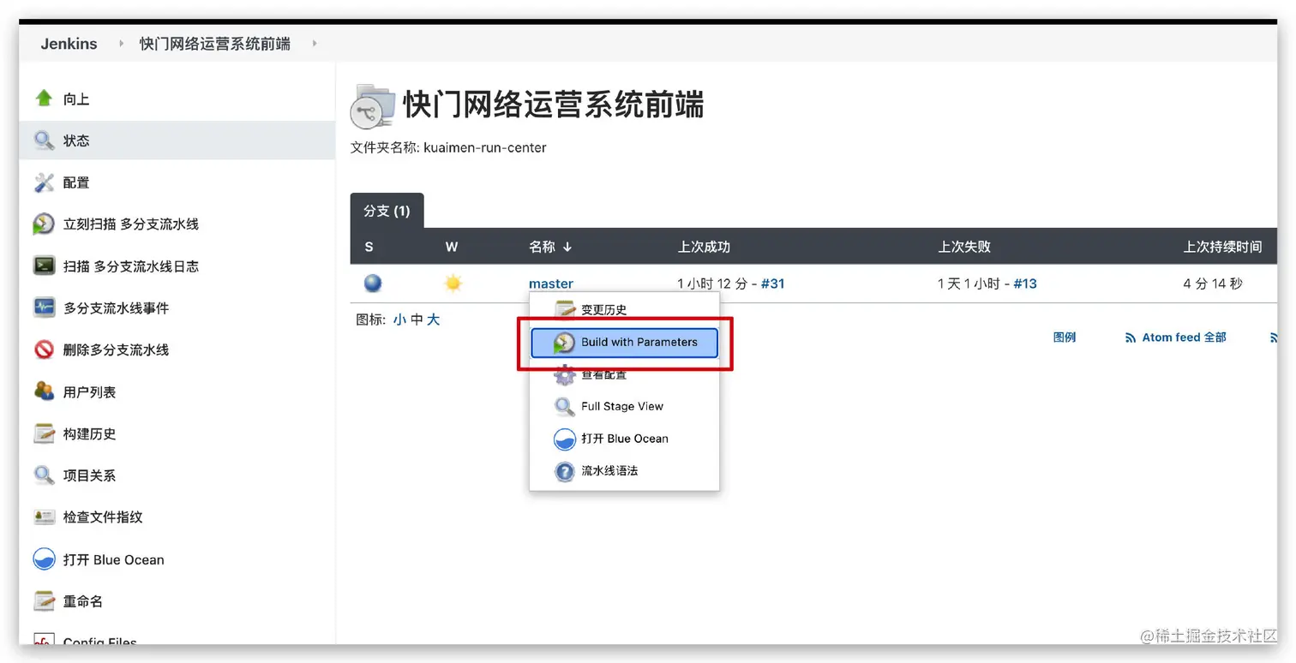Set icon size to 小
Image resolution: width=1296 pixels, height=663 pixels.
pyautogui.click(x=399, y=320)
